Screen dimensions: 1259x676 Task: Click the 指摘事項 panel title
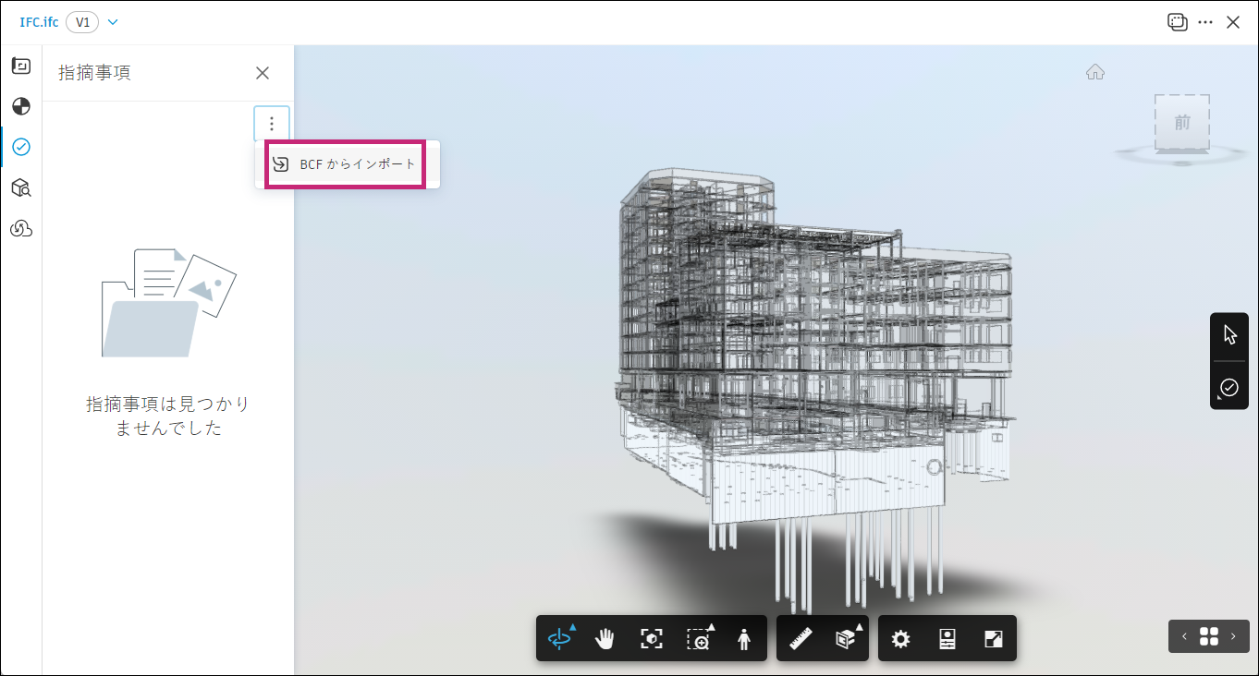click(94, 73)
